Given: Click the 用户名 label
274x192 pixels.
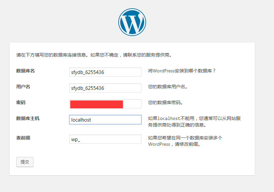Looking at the screenshot, I should coord(23,87).
